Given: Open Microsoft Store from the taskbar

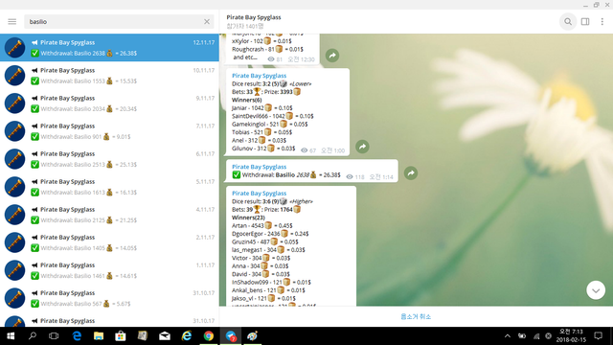Looking at the screenshot, I should click(x=121, y=336).
